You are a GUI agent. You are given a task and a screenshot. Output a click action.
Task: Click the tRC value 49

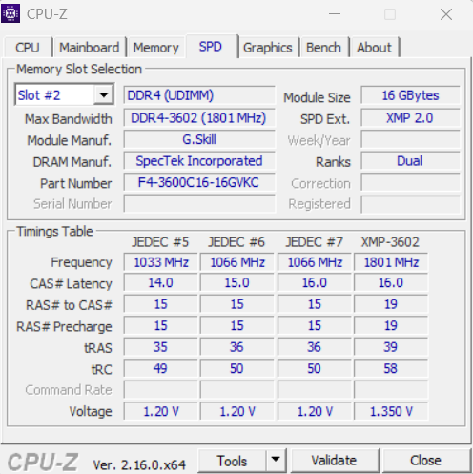[160, 368]
